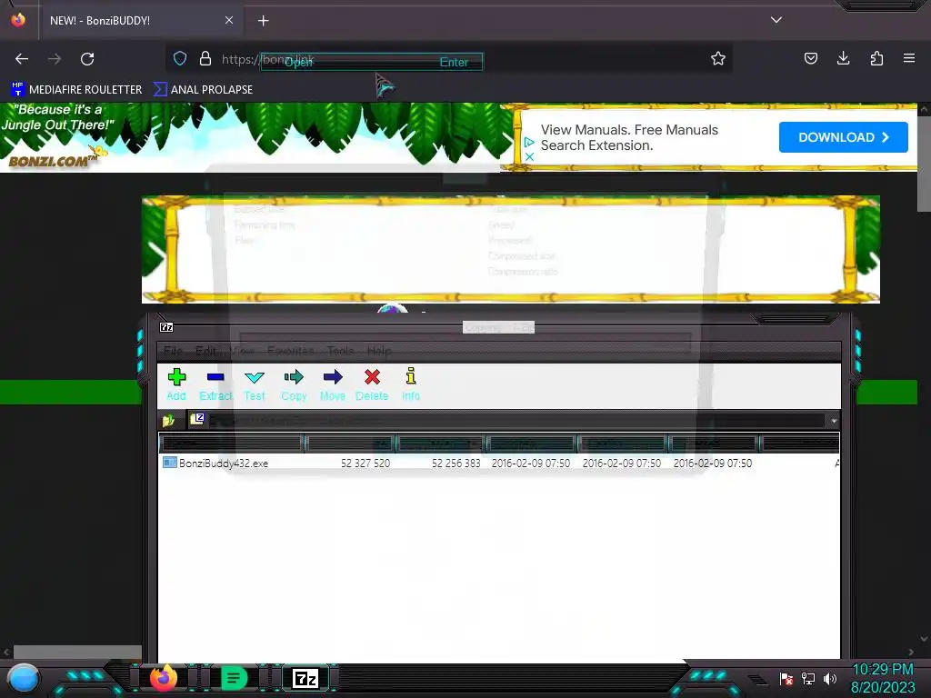Open the 7-Zip Help menu
The height and width of the screenshot is (698, 931).
[379, 351]
